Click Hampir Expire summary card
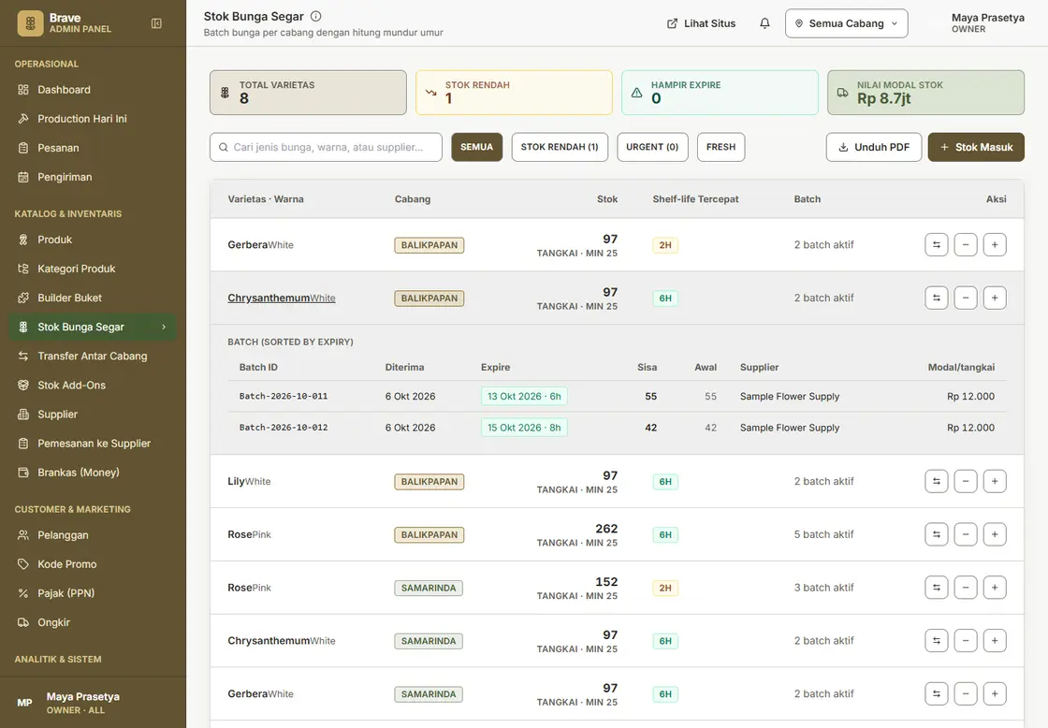This screenshot has height=728, width=1048. [720, 93]
